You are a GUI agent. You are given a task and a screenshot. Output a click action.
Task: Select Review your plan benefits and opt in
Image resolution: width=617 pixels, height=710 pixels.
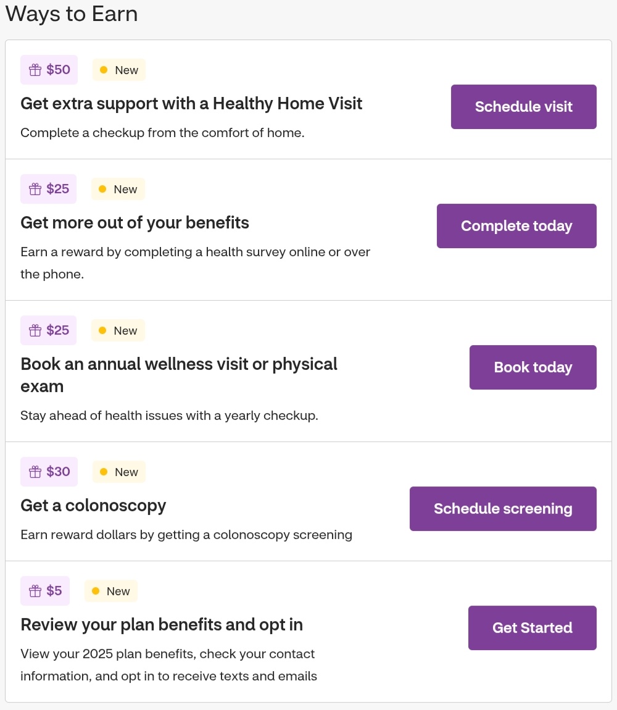(x=162, y=625)
